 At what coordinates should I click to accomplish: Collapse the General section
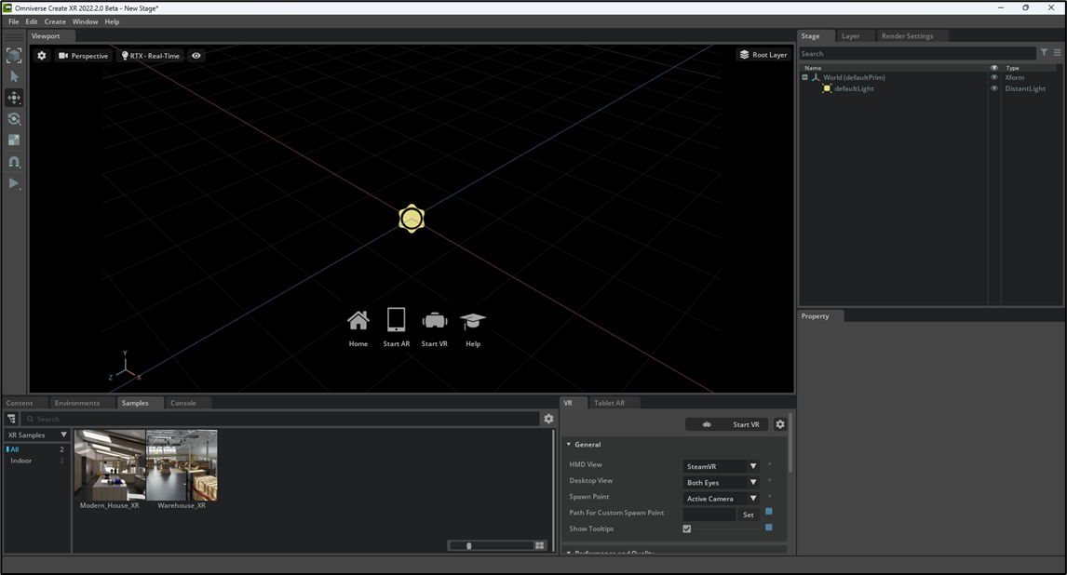[569, 445]
